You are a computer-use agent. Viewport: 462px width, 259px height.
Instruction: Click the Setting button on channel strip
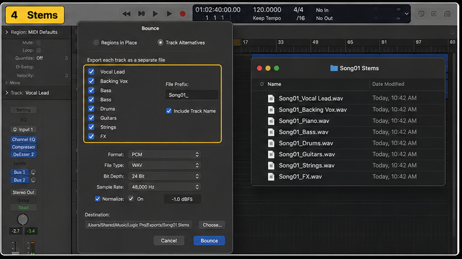(x=23, y=110)
